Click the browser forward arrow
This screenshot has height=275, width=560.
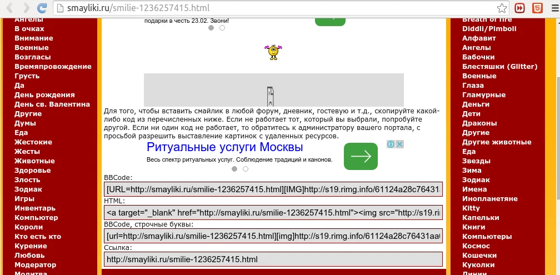pyautogui.click(x=27, y=7)
